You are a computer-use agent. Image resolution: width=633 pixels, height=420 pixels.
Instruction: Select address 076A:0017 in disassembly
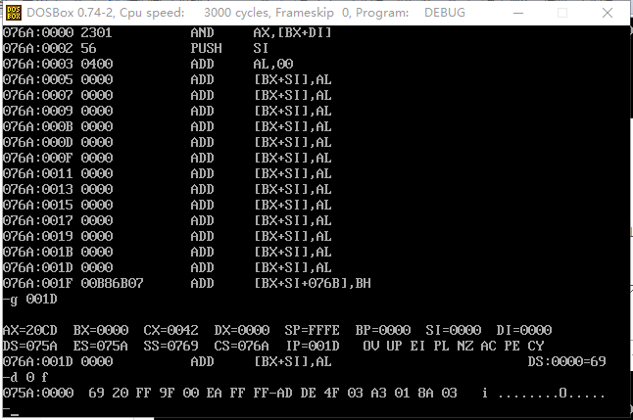coord(38,220)
